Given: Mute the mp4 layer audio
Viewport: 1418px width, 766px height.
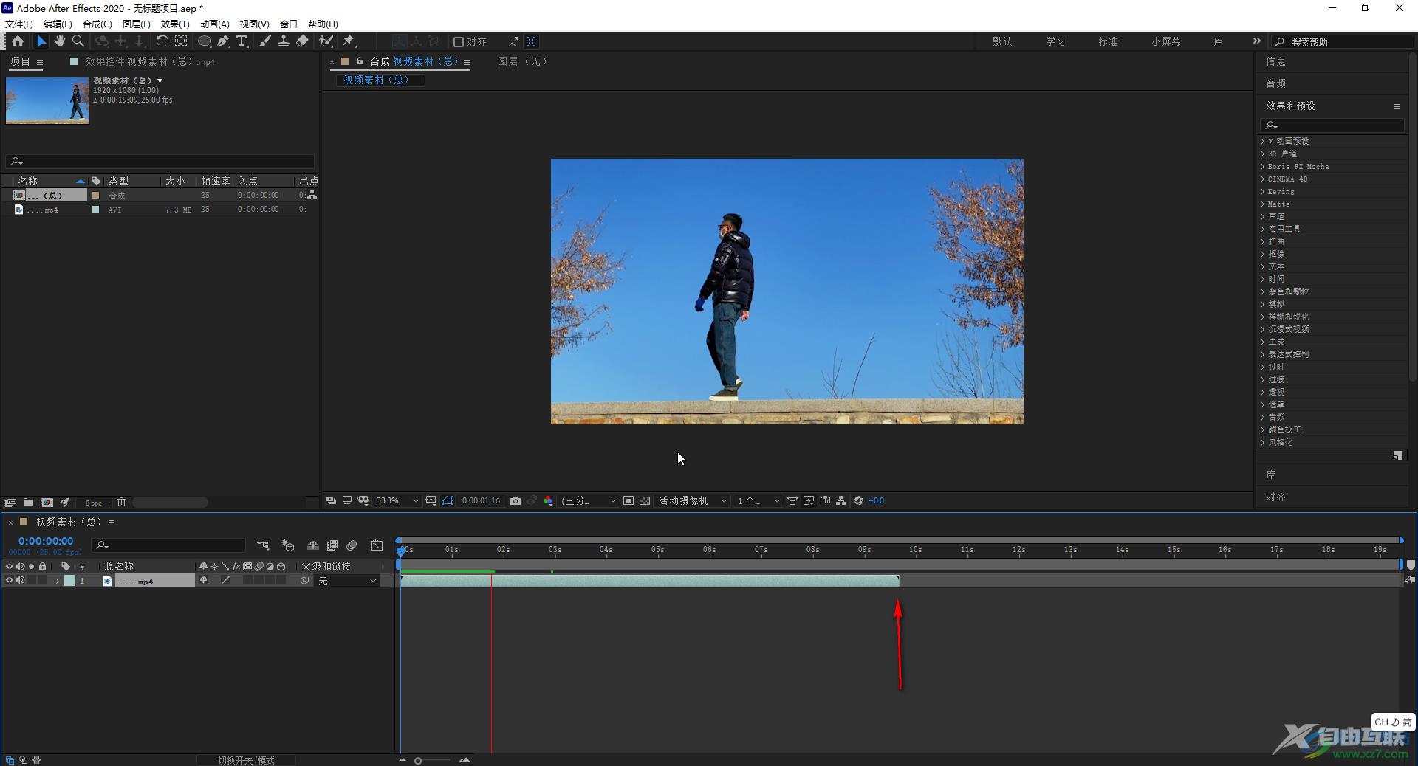Looking at the screenshot, I should (x=21, y=581).
